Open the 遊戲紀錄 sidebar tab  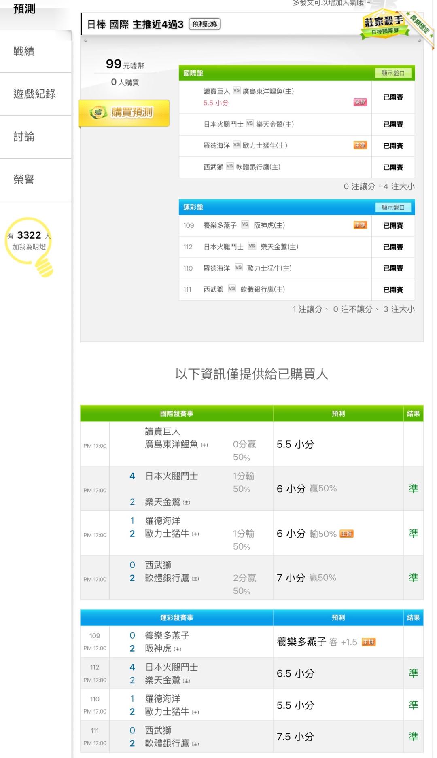[34, 94]
